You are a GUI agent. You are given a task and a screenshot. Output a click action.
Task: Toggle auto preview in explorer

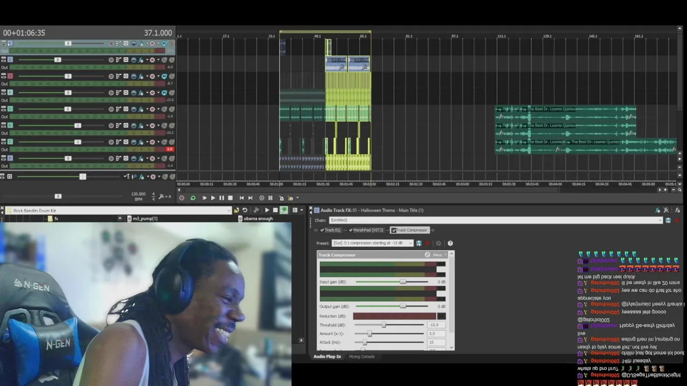coord(284,210)
